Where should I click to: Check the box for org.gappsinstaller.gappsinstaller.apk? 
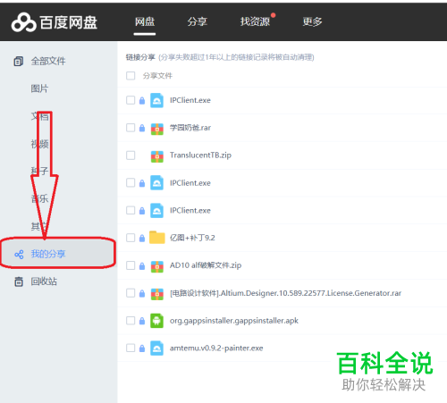131,321
